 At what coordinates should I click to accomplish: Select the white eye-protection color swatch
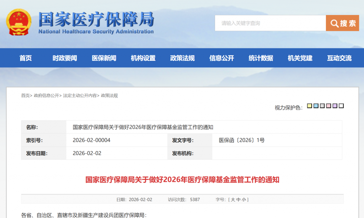tap(341, 106)
